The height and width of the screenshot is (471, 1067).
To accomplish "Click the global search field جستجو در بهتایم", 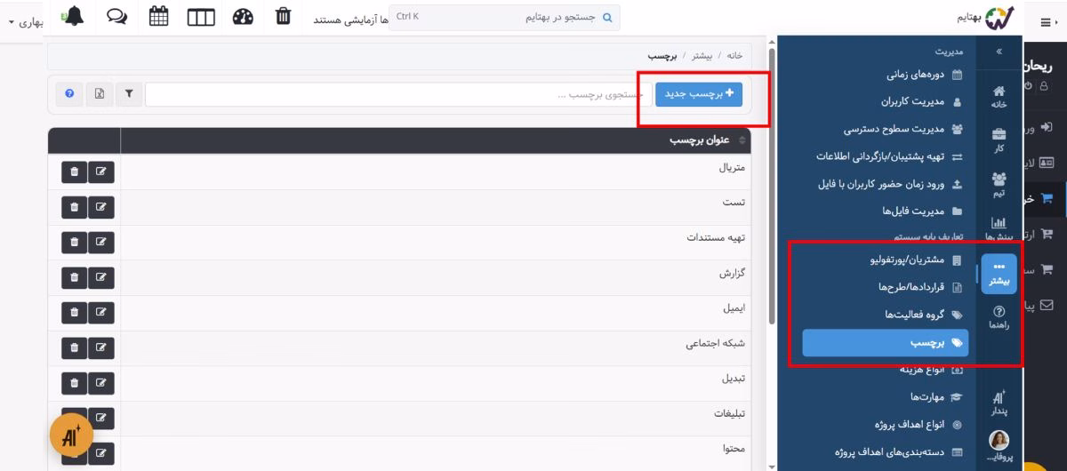I will (505, 17).
